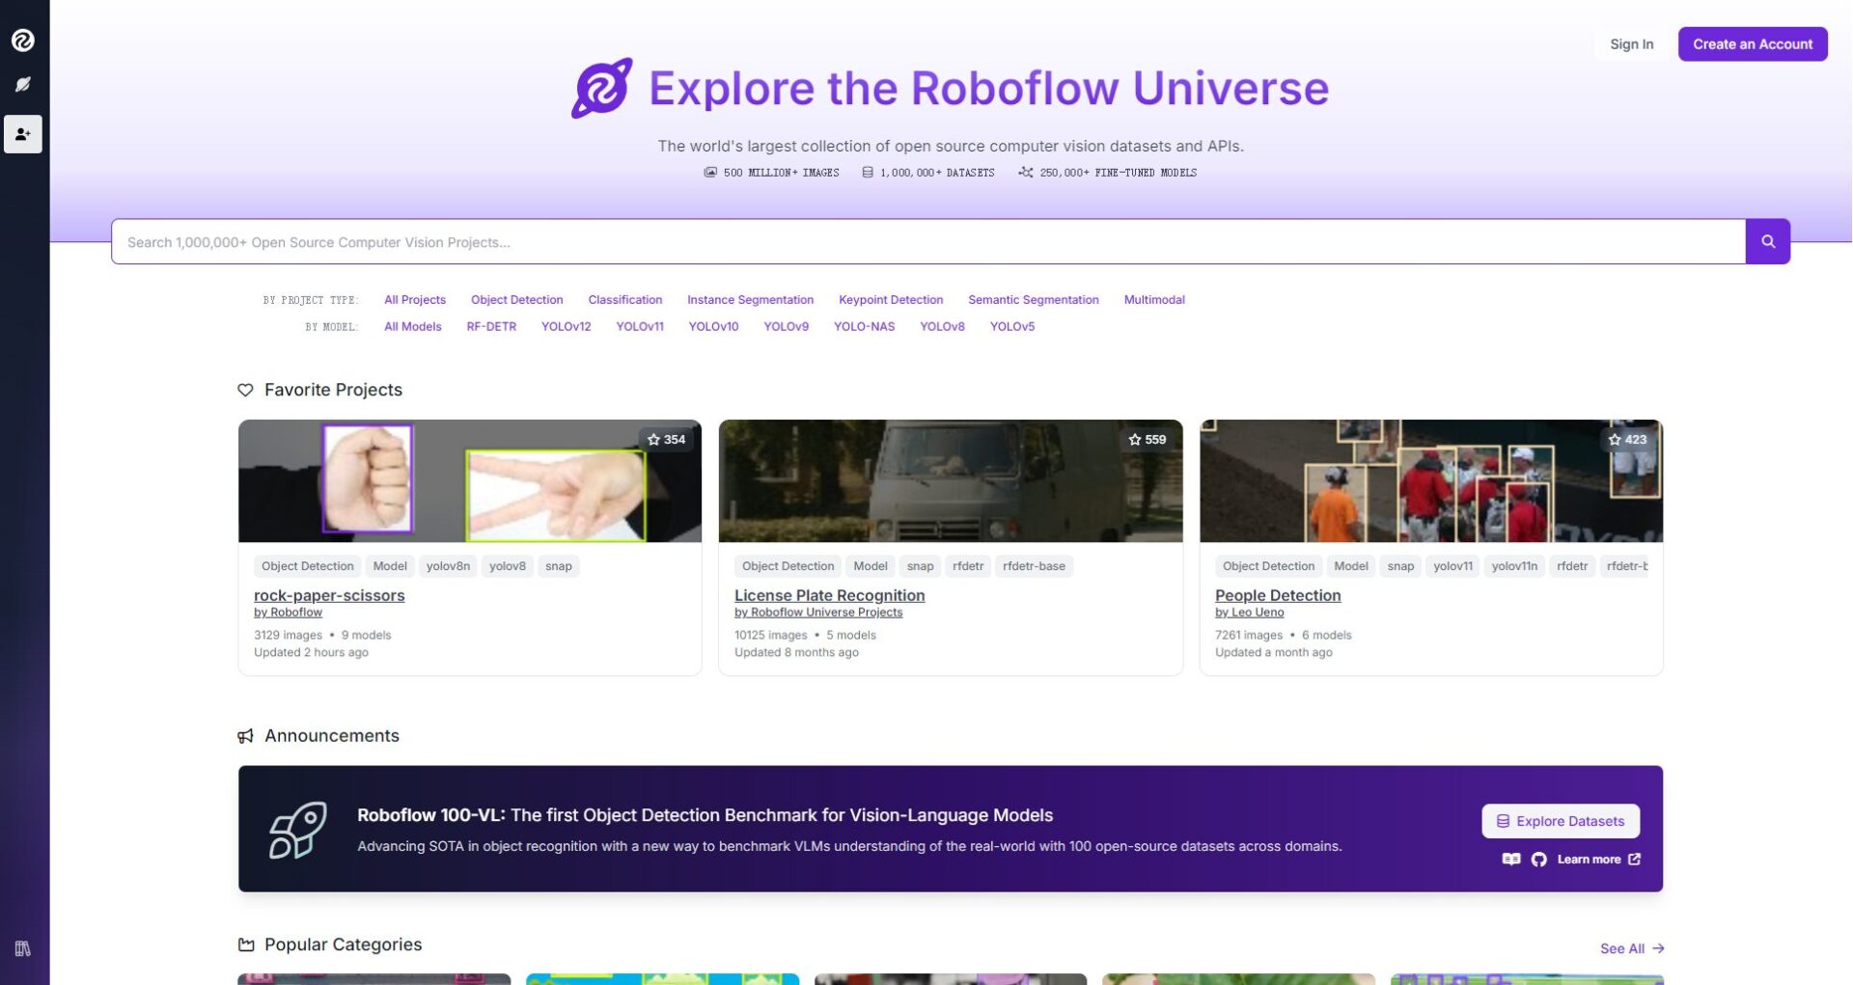This screenshot has height=985, width=1853.
Task: Click the documentation book icon beside Learn more
Action: [1511, 859]
